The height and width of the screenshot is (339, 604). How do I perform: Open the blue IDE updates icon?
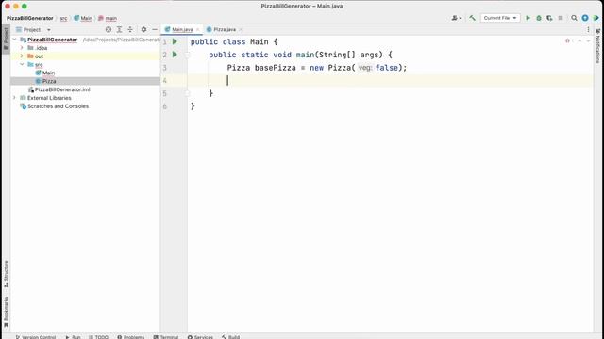point(585,18)
